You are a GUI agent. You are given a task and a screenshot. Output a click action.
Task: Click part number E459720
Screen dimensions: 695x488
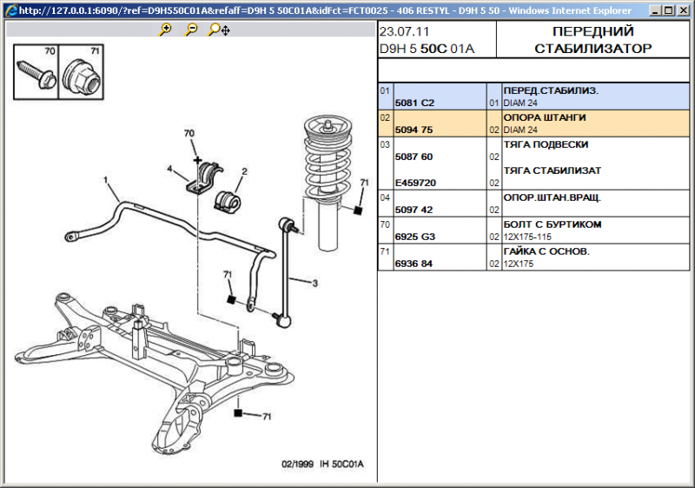pyautogui.click(x=417, y=184)
